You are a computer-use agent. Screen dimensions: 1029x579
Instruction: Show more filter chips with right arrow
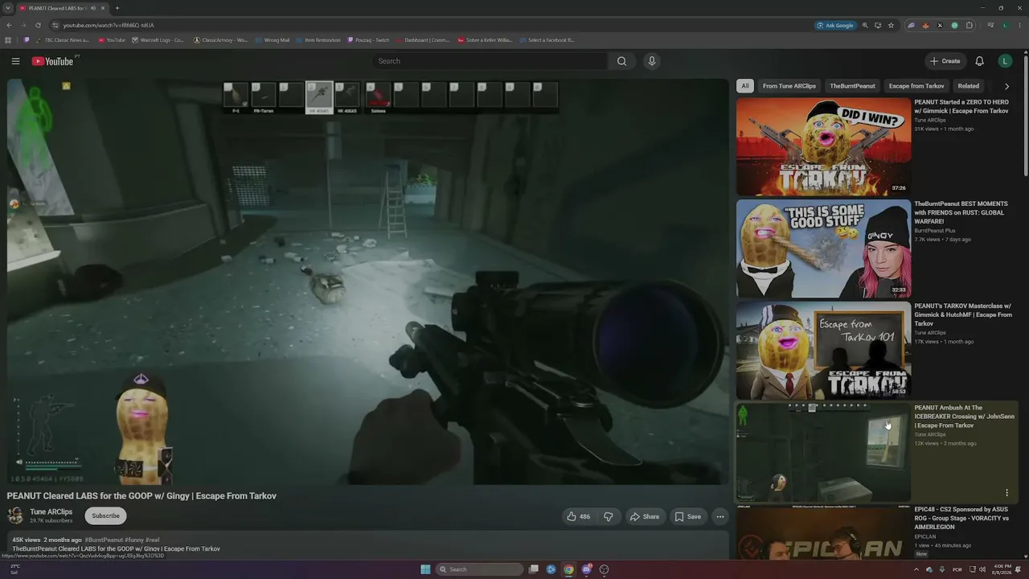1006,86
